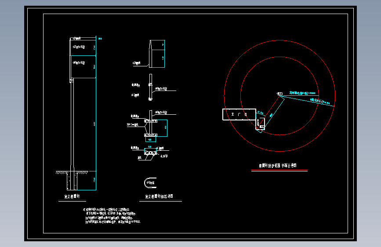Click the '主厂房' building label

(x=239, y=114)
